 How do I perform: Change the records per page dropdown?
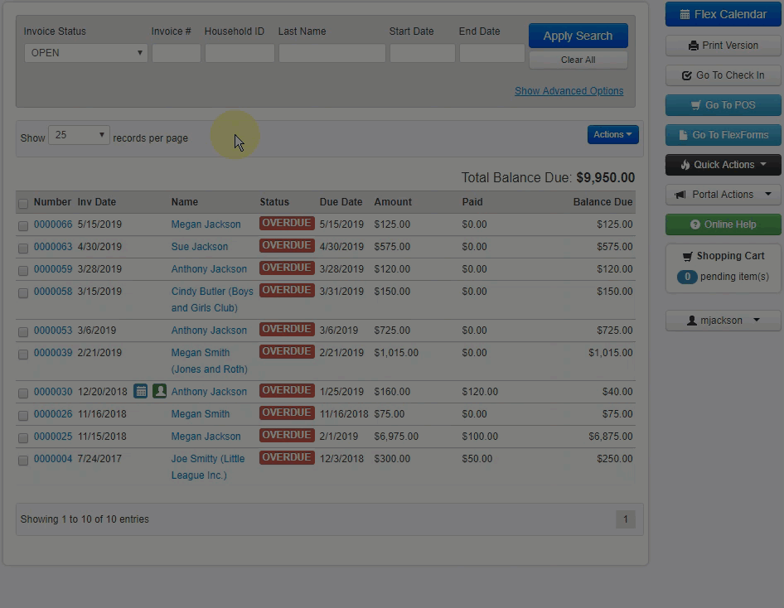(80, 135)
